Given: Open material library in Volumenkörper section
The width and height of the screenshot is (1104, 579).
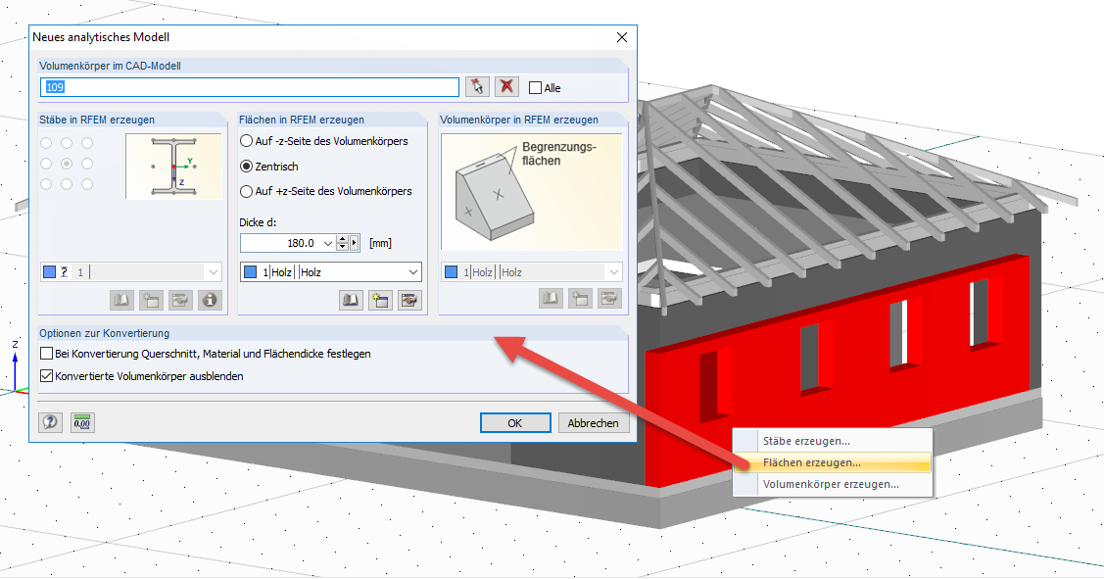Looking at the screenshot, I should (551, 299).
